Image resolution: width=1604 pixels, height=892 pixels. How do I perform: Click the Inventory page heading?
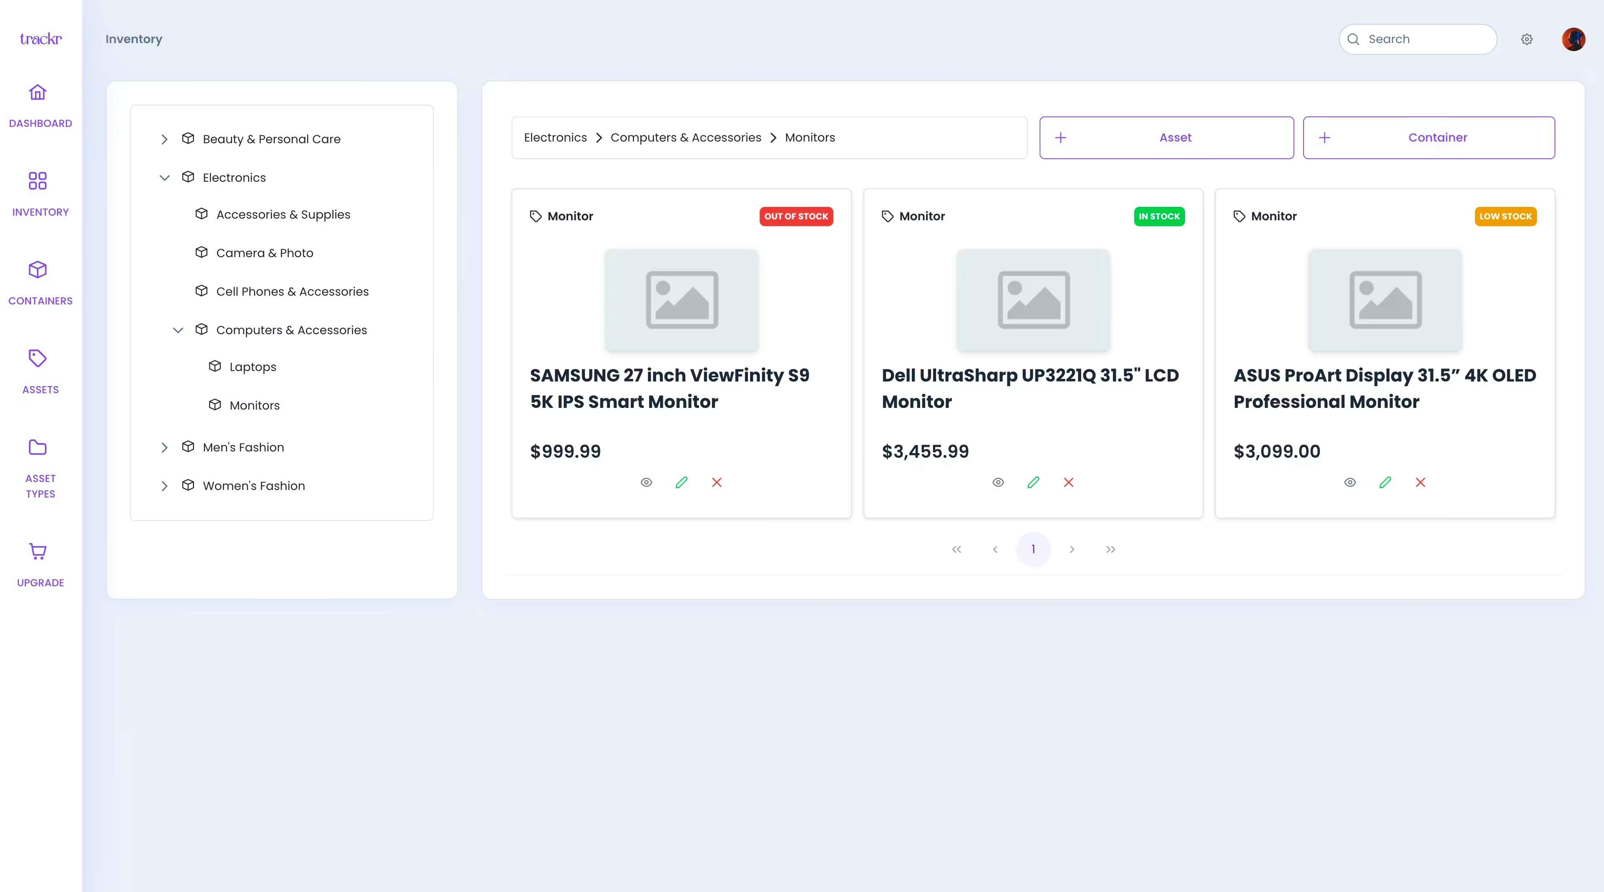(x=134, y=39)
